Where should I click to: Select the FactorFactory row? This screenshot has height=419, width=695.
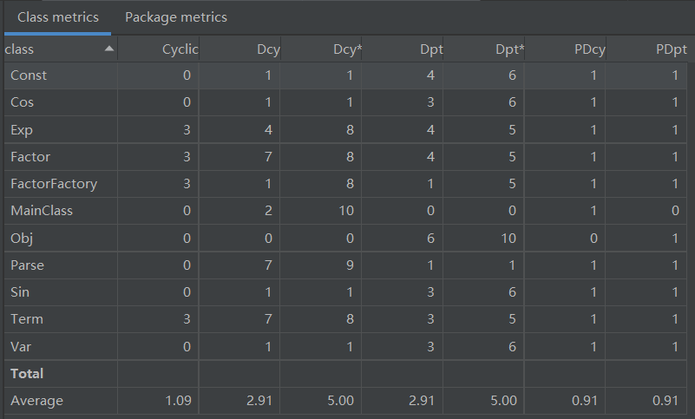pyautogui.click(x=54, y=184)
